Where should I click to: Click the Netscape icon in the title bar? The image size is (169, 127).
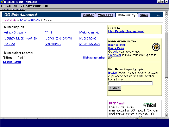(x=2, y=2)
